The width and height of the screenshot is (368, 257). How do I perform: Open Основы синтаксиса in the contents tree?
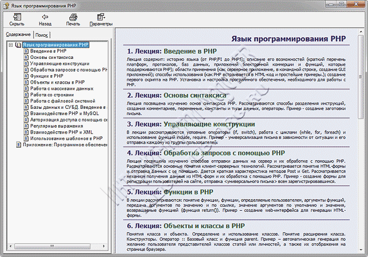pos(52,57)
